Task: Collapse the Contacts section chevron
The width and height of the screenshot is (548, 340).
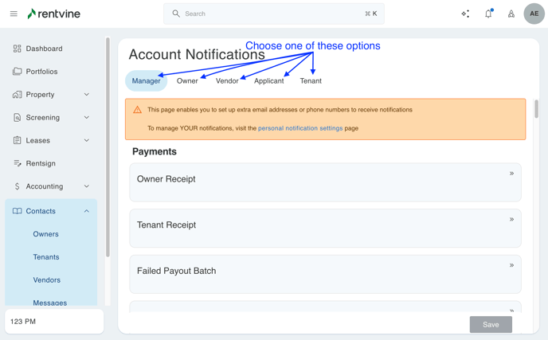Action: click(x=87, y=211)
